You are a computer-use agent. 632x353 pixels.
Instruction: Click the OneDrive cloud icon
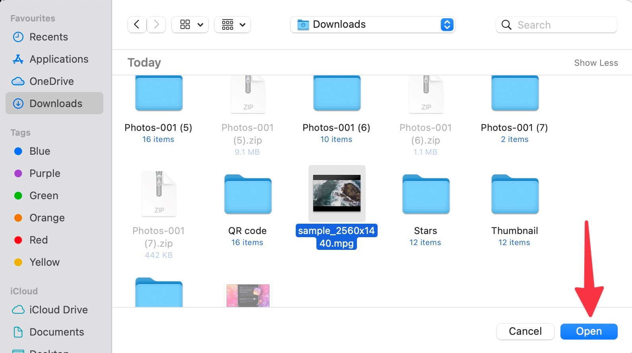tap(18, 81)
